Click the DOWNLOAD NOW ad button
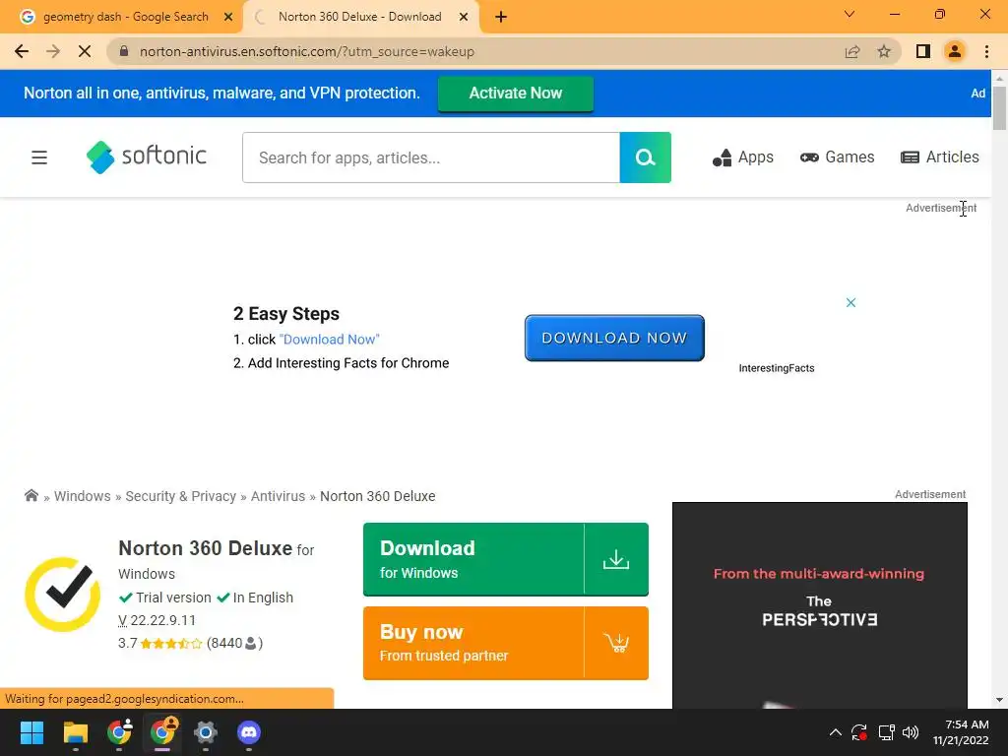This screenshot has height=756, width=1008. (x=614, y=338)
